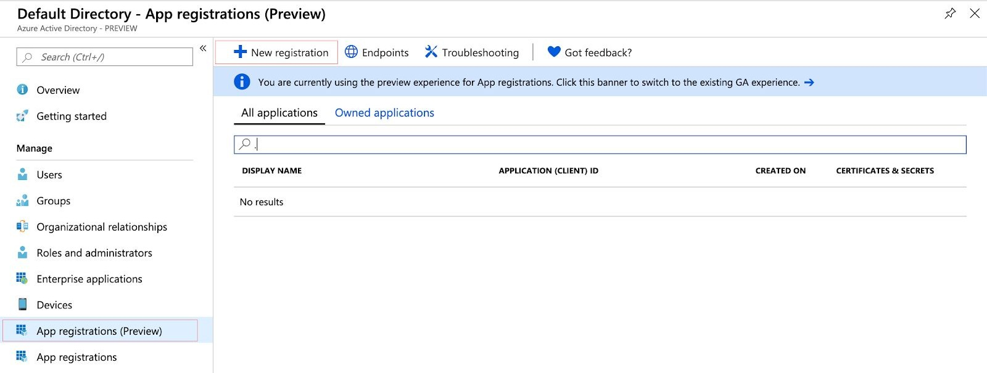Sort by APPLICATION (CLIENT) ID column header

[x=548, y=171]
